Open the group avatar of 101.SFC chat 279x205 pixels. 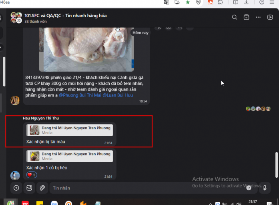pos(16,18)
